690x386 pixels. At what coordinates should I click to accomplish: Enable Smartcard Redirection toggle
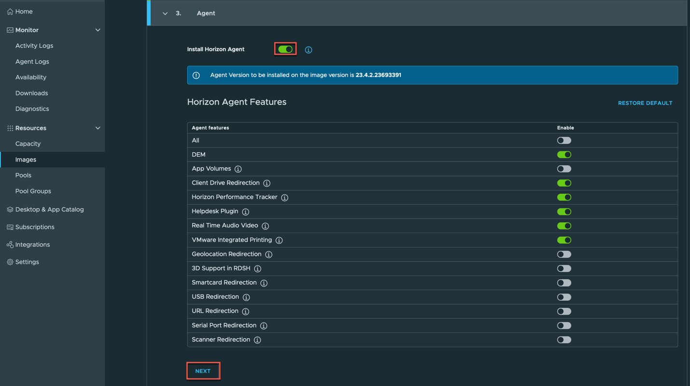click(564, 283)
